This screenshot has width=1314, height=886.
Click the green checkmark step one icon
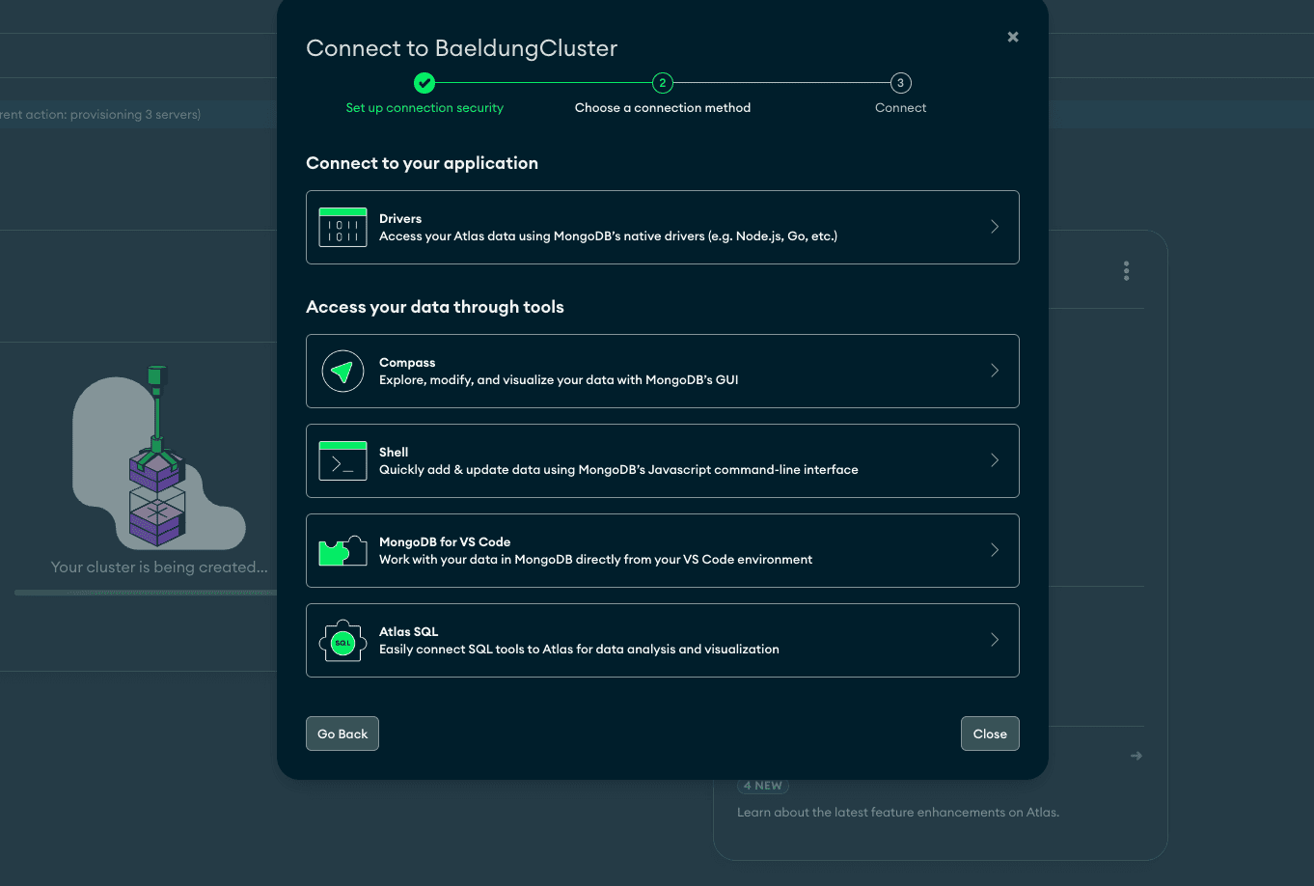(424, 83)
